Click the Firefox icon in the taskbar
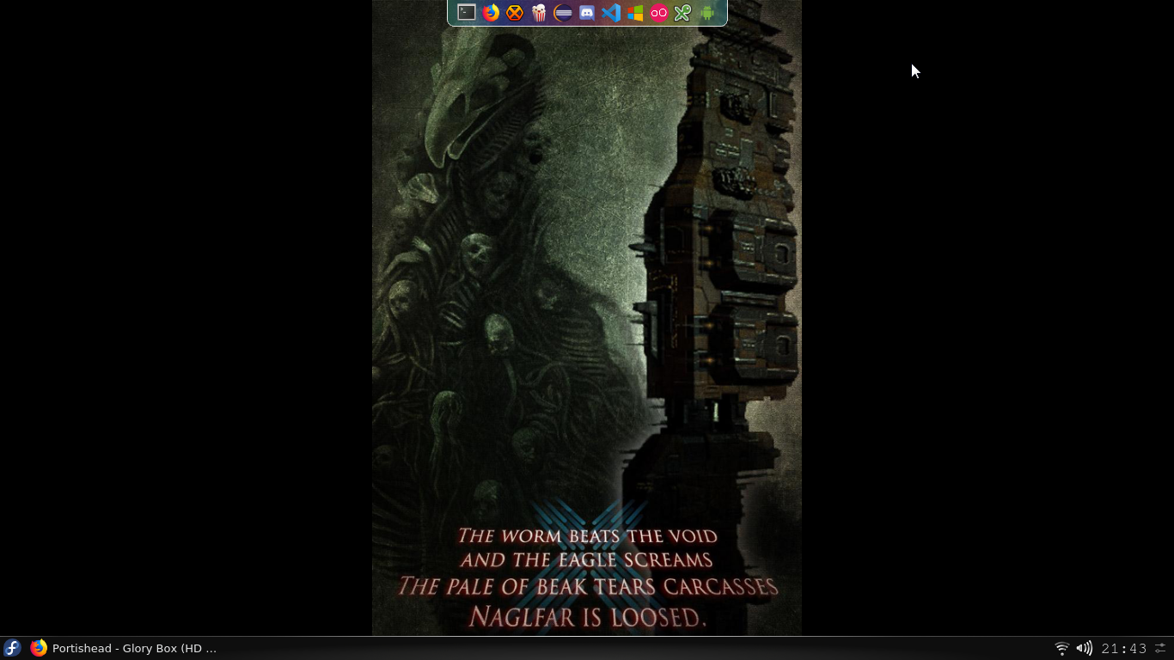 pyautogui.click(x=39, y=648)
